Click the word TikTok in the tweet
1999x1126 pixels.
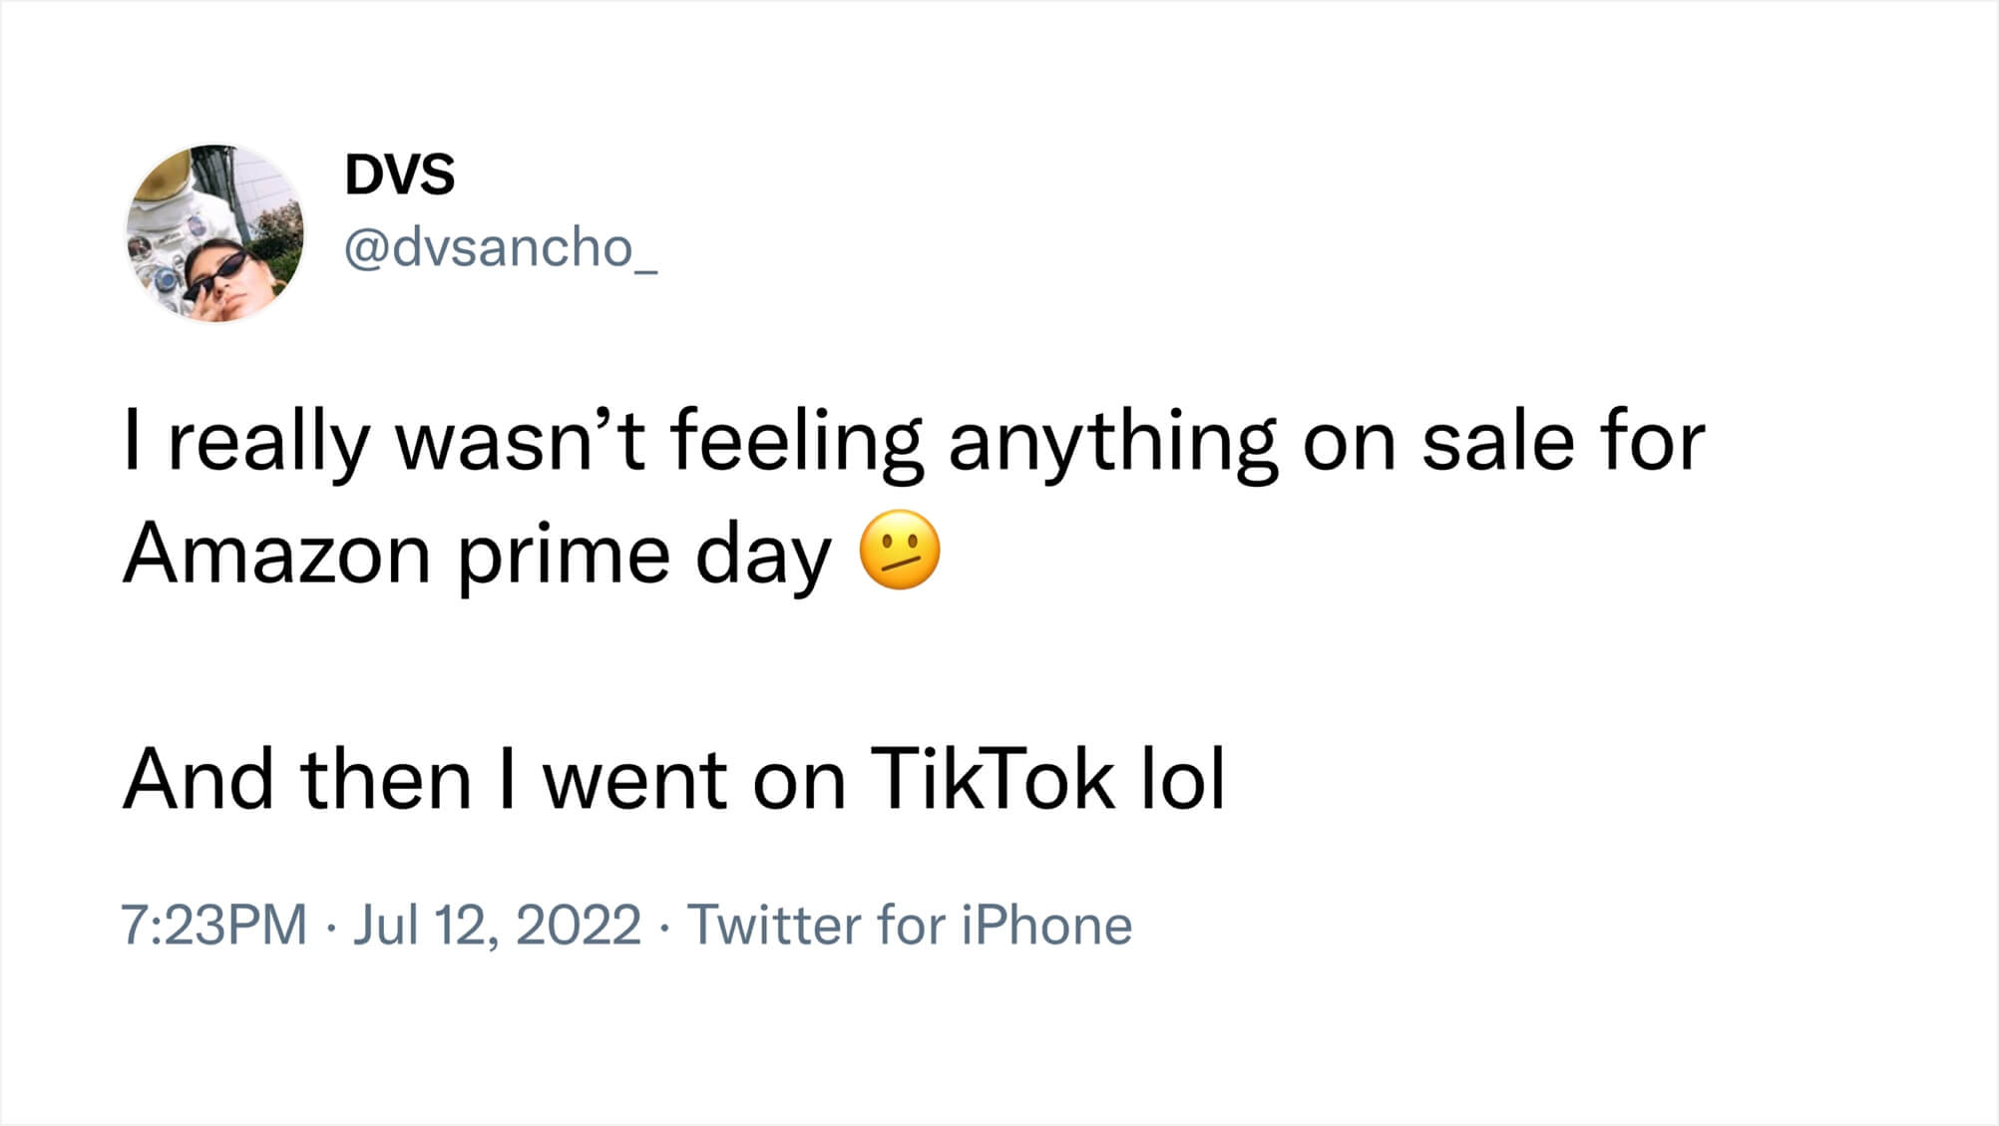pyautogui.click(x=993, y=779)
